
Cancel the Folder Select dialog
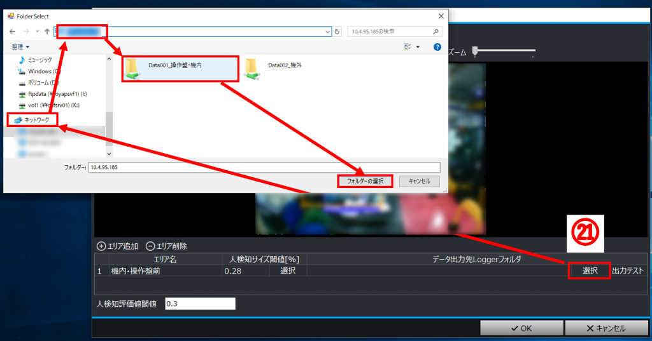[419, 181]
